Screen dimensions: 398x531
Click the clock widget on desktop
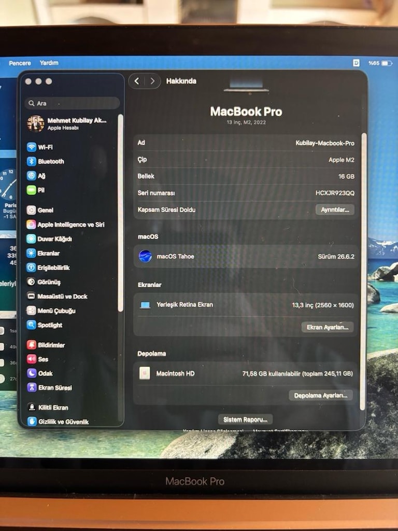click(8, 185)
